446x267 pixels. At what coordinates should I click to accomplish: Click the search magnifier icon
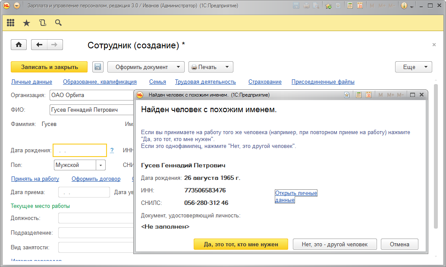[x=58, y=23]
